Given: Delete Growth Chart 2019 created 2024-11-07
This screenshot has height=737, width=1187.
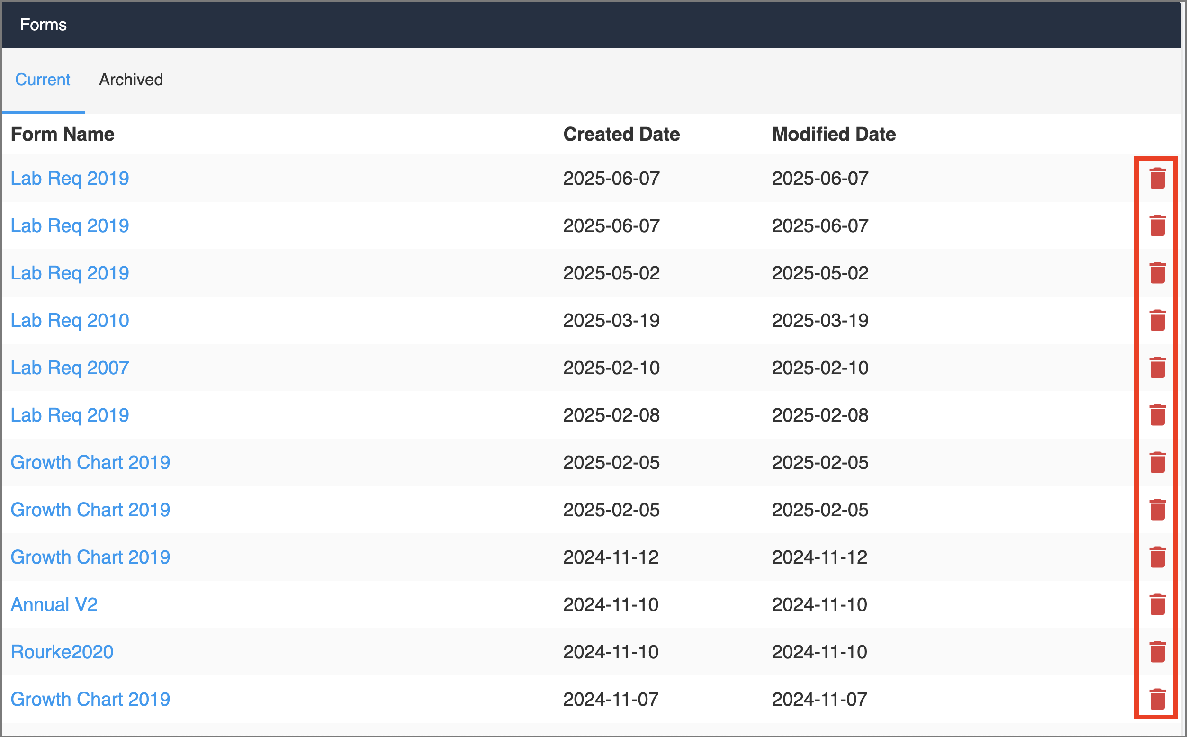Looking at the screenshot, I should coord(1157,700).
